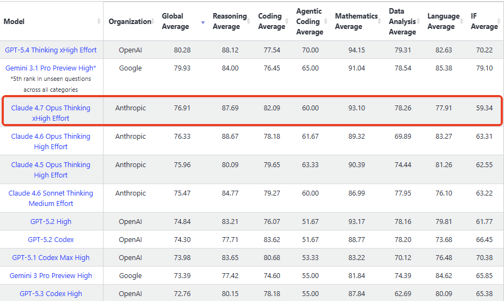504x301 pixels.
Task: Open the Gemini 3 Pro Preview High link
Action: pos(51,276)
